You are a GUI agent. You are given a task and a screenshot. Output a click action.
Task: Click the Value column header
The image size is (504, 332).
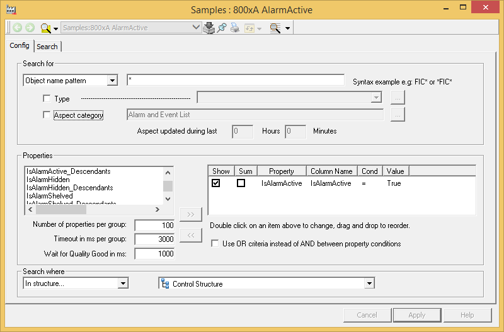[396, 171]
